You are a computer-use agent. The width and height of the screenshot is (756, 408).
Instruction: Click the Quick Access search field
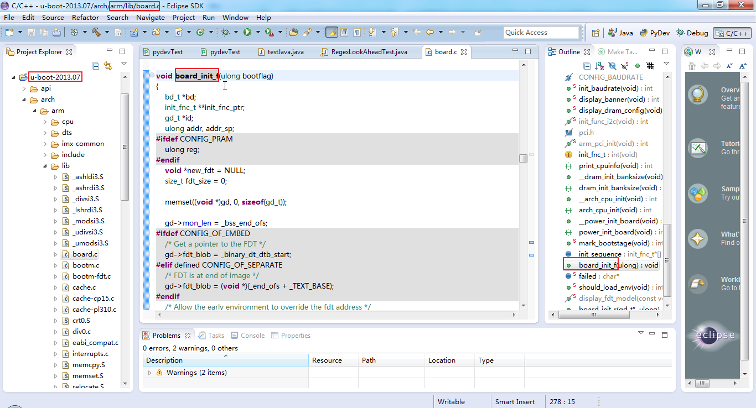coord(541,33)
